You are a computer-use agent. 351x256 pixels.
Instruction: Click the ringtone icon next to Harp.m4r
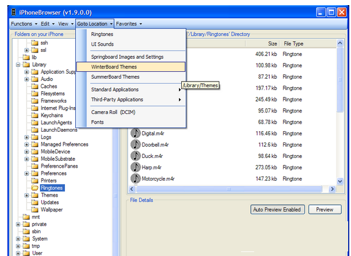coord(135,167)
